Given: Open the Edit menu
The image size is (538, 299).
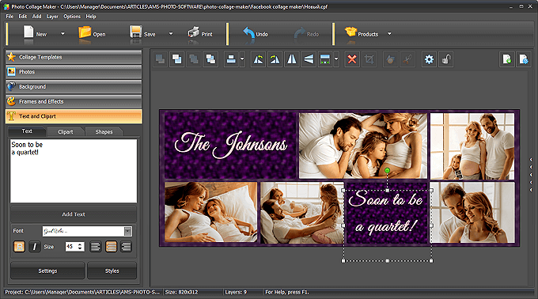Looking at the screenshot, I should (x=23, y=17).
